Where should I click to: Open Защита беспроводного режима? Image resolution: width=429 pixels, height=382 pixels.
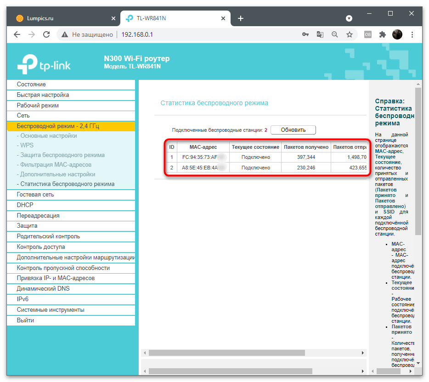[x=61, y=155]
